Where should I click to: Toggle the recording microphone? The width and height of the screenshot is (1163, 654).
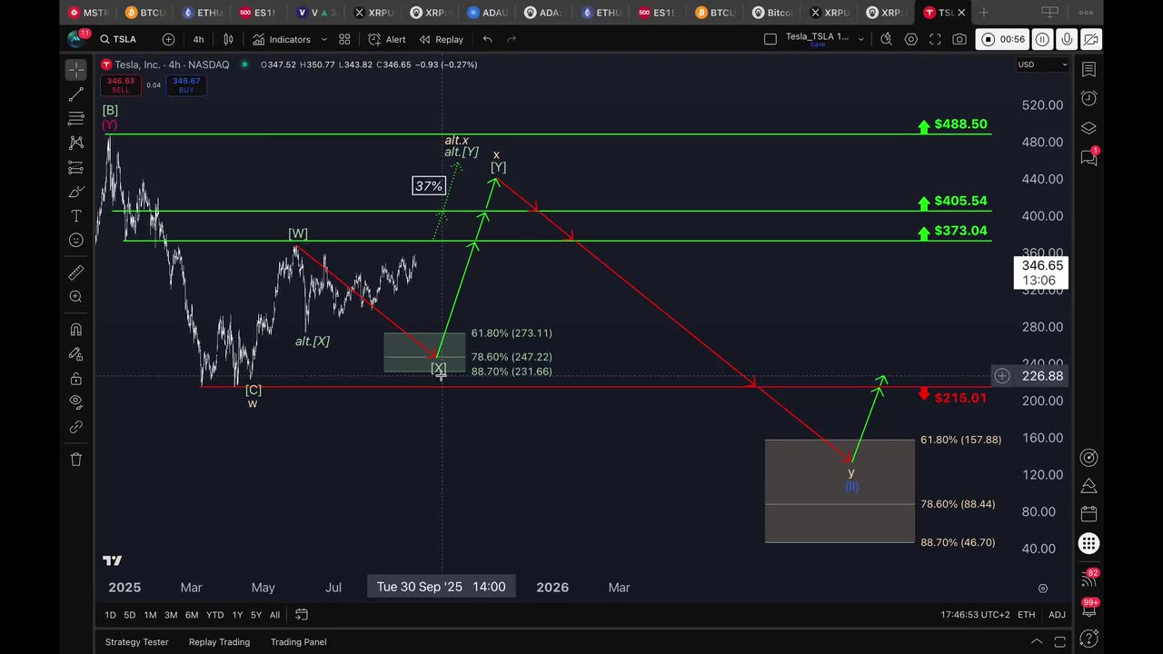tap(1067, 39)
